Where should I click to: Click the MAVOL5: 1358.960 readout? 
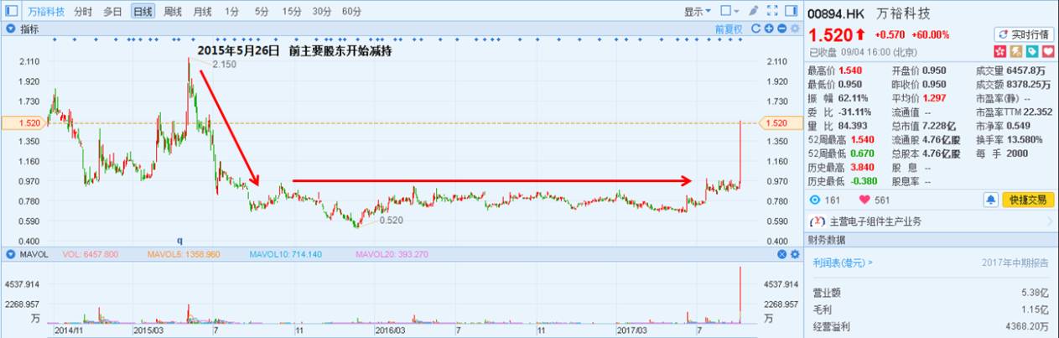[x=184, y=254]
